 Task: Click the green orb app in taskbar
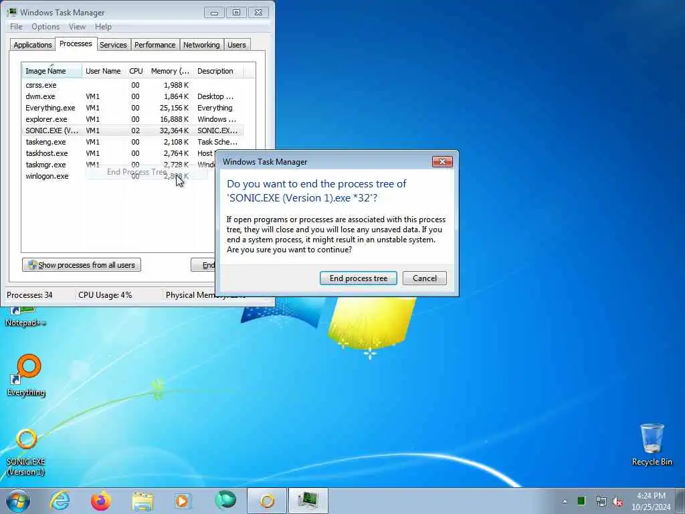(x=225, y=501)
